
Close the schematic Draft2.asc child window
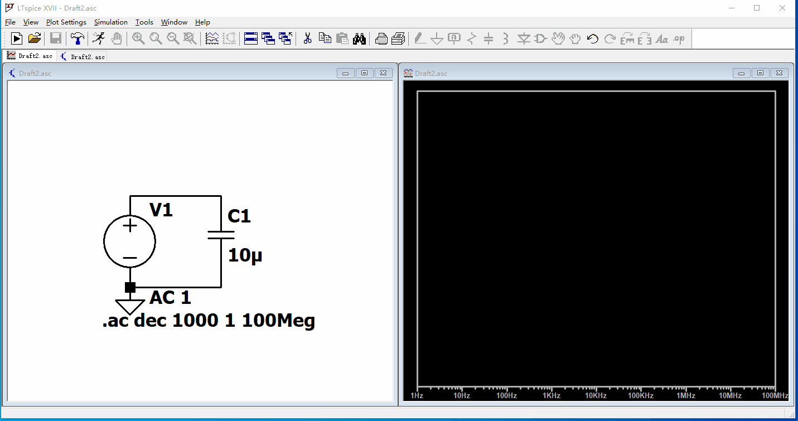click(383, 73)
